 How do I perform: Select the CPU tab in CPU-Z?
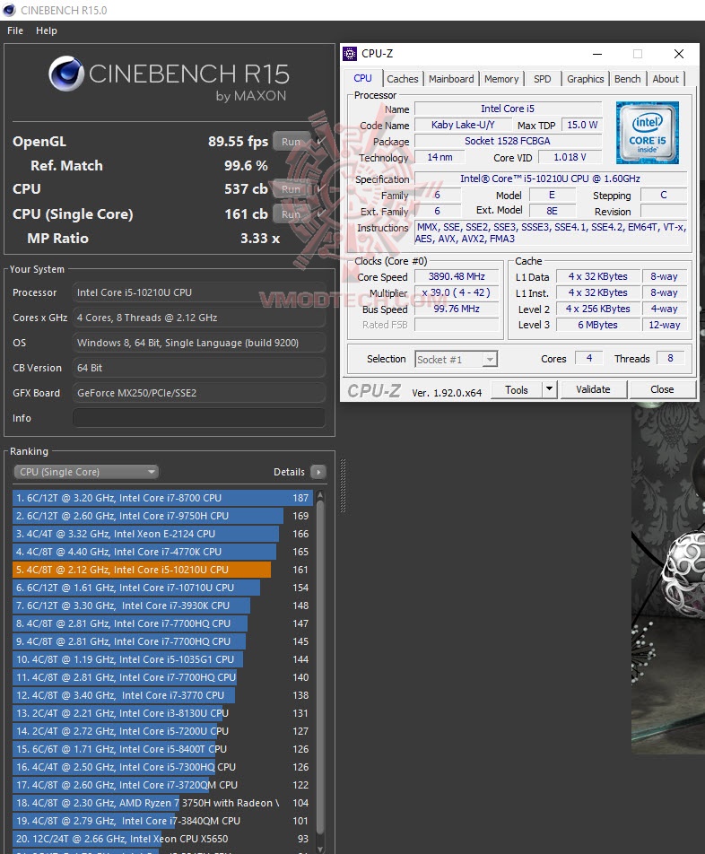pyautogui.click(x=362, y=78)
